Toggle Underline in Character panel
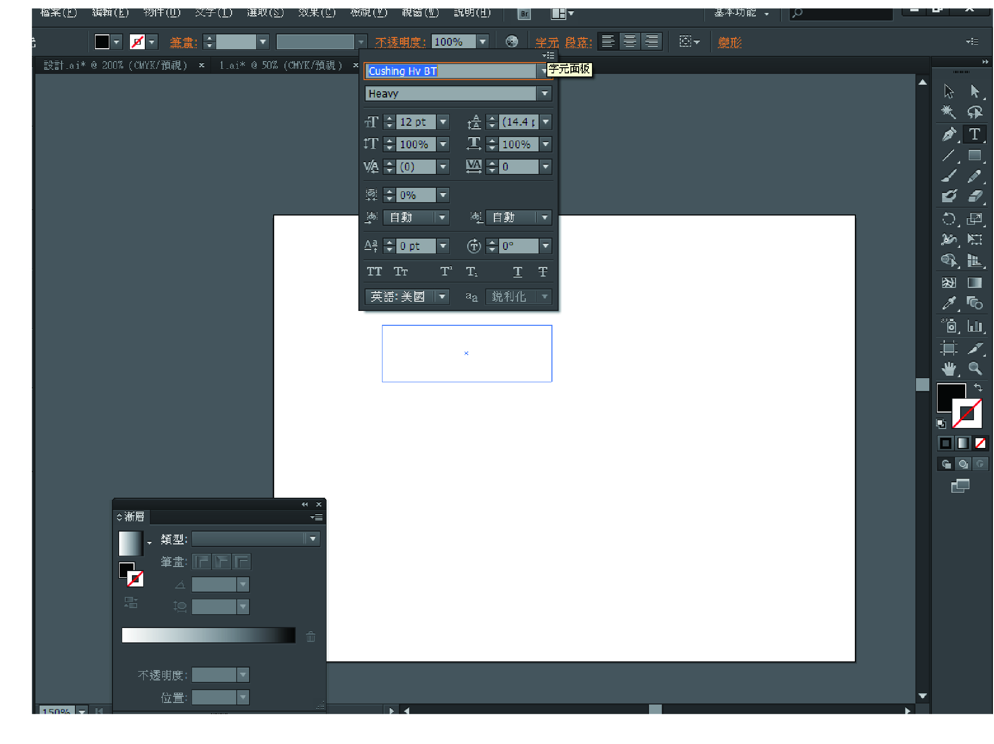 click(518, 271)
